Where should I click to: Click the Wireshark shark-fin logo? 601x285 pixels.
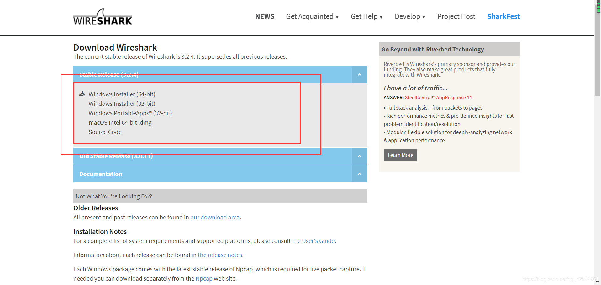[103, 17]
